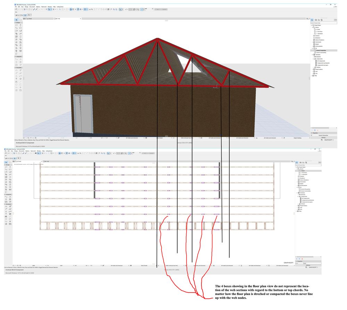The height and width of the screenshot is (310, 347).
Task: Expand Project Indexes node in upper Navigator
Action: (313, 70)
